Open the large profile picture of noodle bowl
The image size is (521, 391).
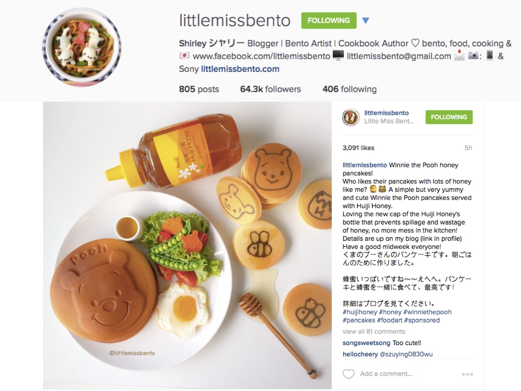pyautogui.click(x=82, y=48)
